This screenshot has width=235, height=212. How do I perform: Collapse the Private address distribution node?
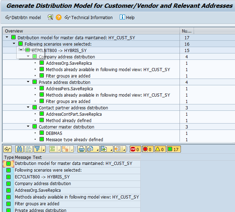tap(28, 82)
